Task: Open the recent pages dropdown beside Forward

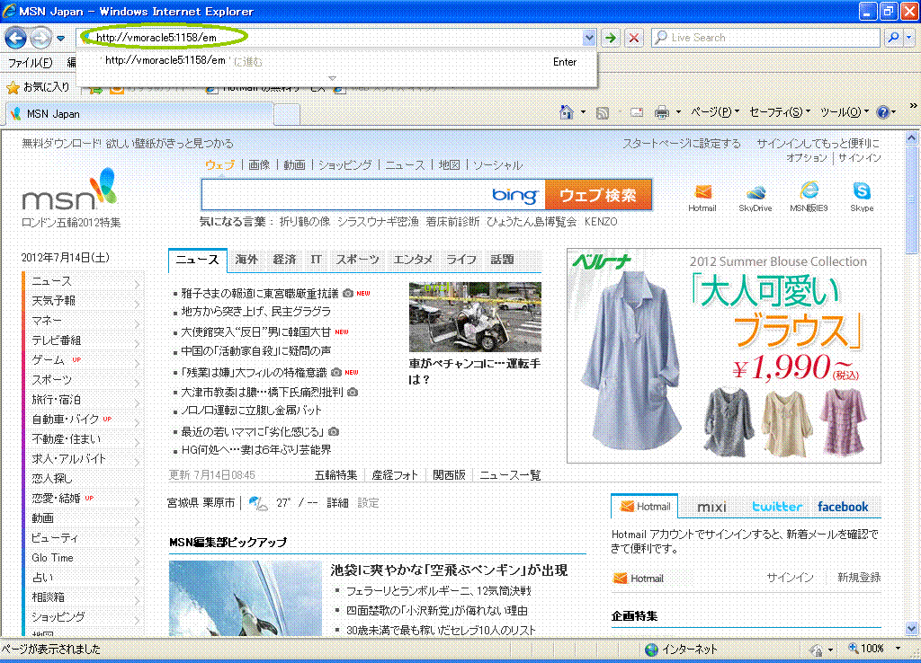Action: click(60, 38)
